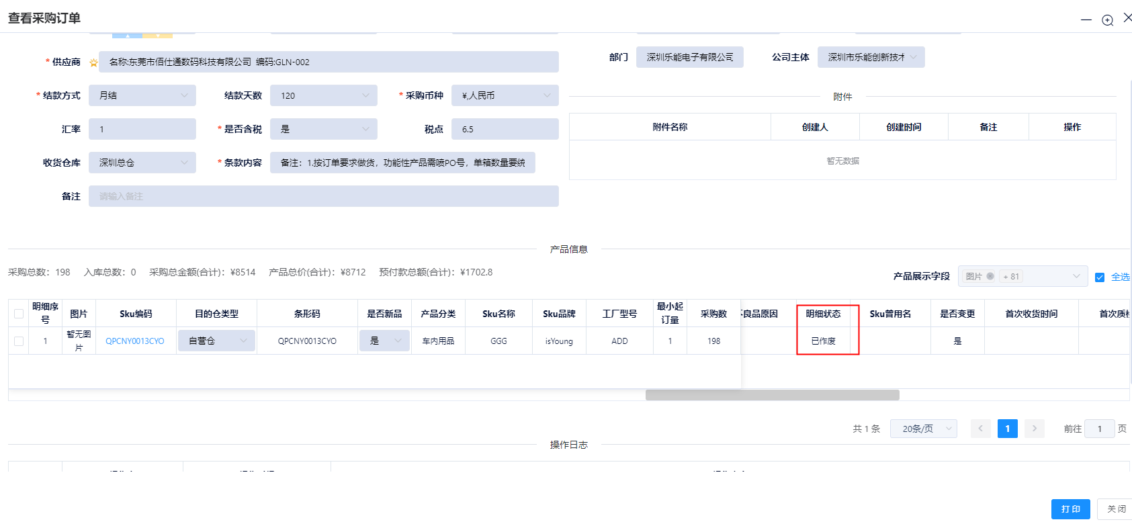1132x524 pixels.
Task: Open the 结款方式 dropdown showing 月结
Action: (142, 95)
